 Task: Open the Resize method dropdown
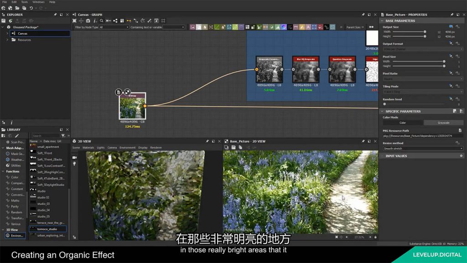pyautogui.click(x=423, y=148)
